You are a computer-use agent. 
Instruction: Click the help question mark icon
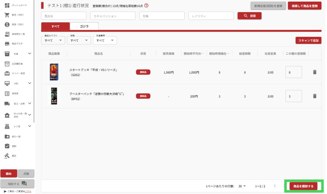coord(146,6)
